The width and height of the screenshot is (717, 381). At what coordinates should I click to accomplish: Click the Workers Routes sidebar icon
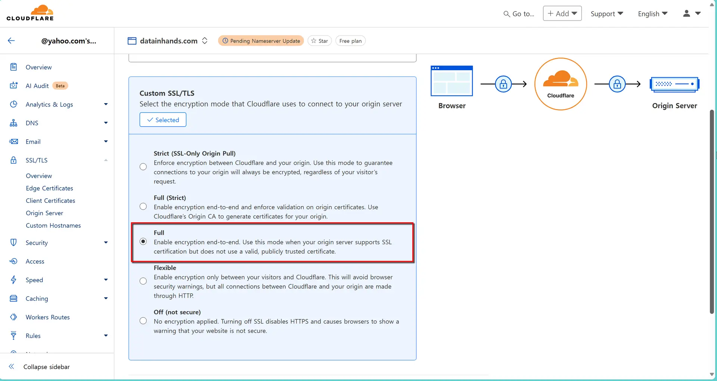[x=13, y=317]
